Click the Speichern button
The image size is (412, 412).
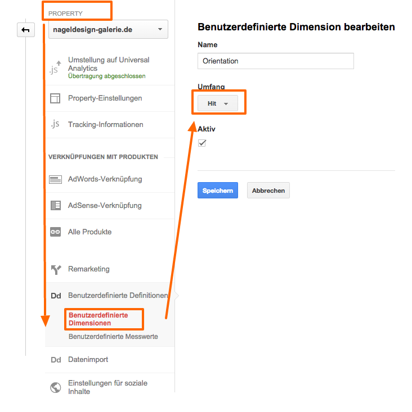(217, 191)
